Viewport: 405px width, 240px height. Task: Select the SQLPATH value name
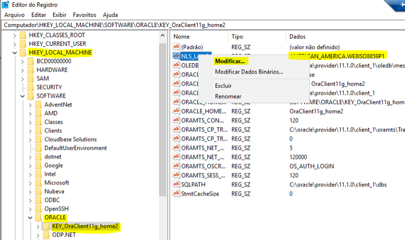coord(193,185)
